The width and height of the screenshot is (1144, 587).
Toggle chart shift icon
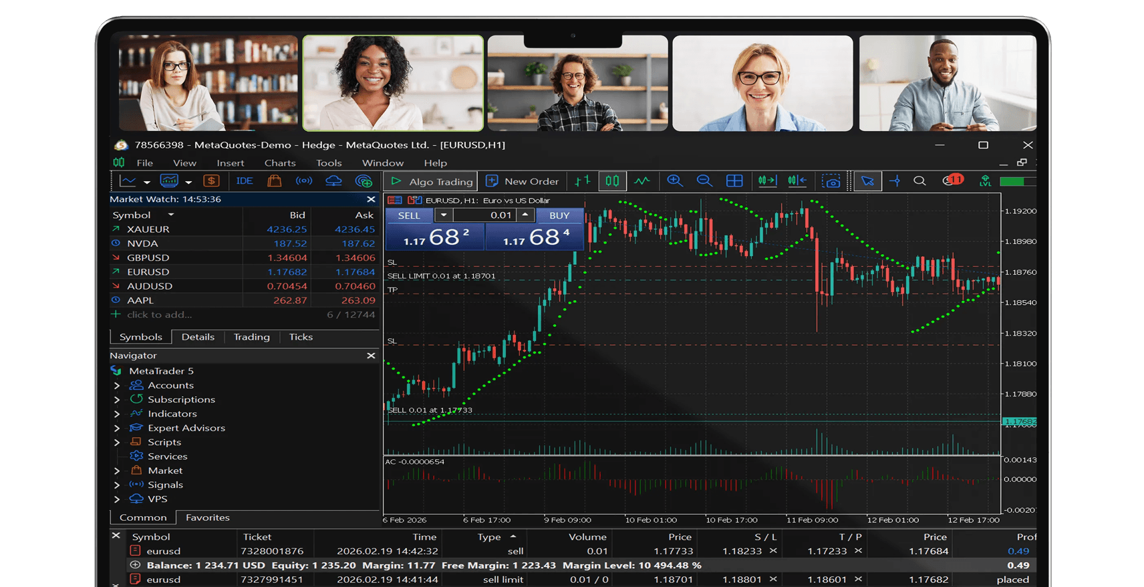click(797, 181)
